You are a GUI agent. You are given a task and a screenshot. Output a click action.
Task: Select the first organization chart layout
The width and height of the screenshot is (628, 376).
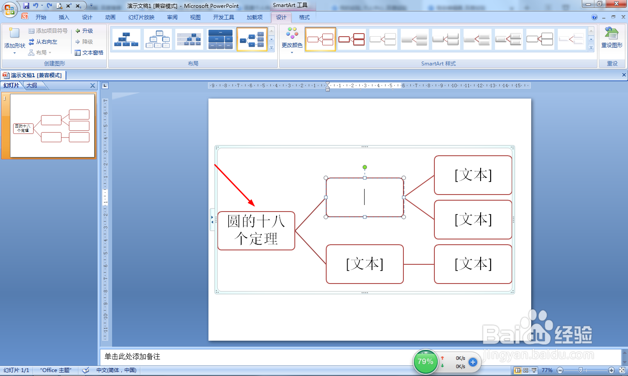[126, 39]
